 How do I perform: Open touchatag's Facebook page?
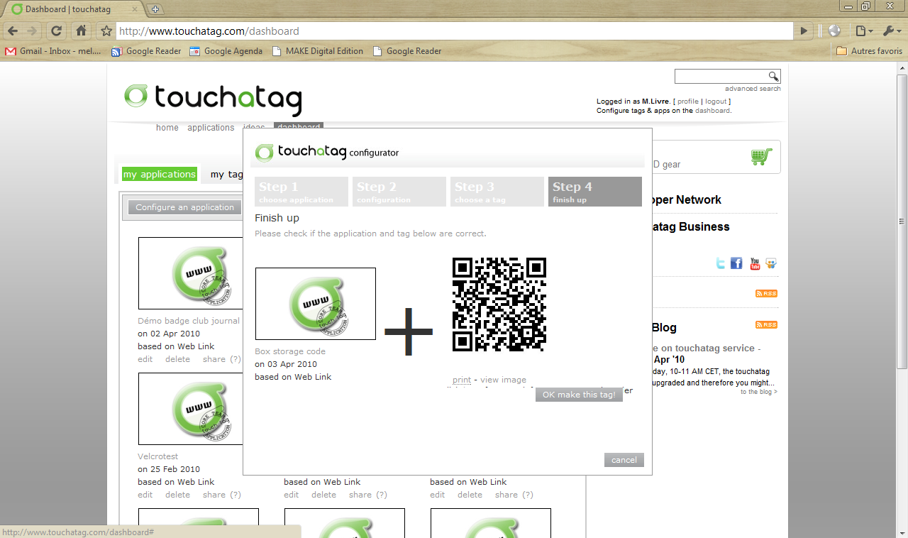pyautogui.click(x=736, y=263)
